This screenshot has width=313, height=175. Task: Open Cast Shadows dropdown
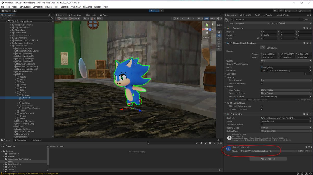286,80
